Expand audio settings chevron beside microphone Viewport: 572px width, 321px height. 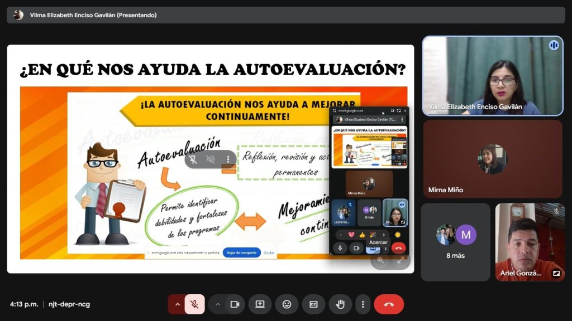(178, 304)
